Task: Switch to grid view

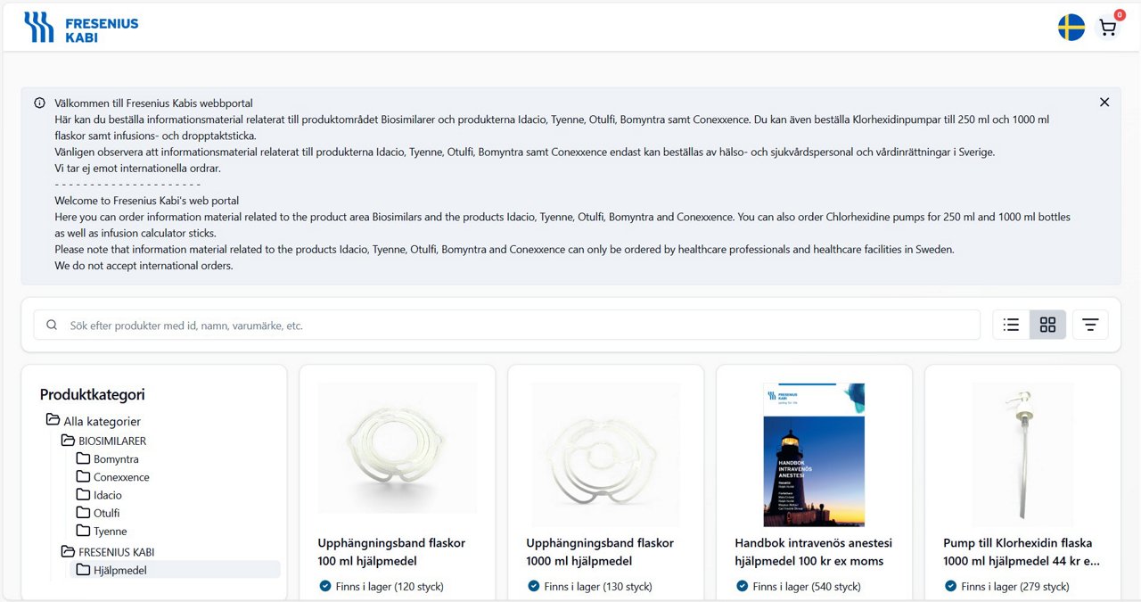Action: pos(1047,325)
